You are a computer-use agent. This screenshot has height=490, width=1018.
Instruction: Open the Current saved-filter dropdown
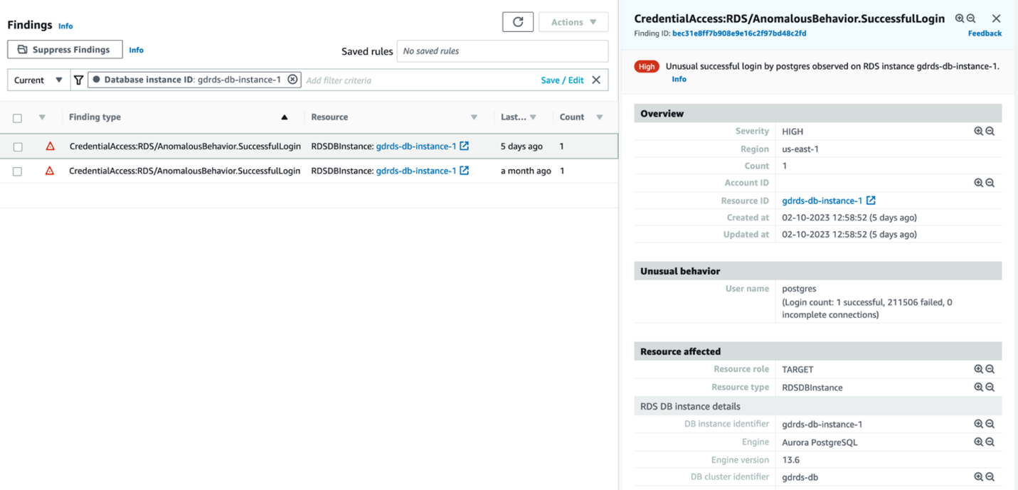coord(37,80)
